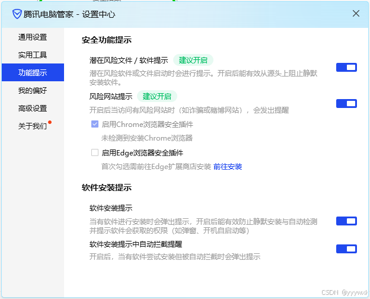370x299 pixels.
Task: Open 高级设置 in the sidebar
Action: (33, 108)
